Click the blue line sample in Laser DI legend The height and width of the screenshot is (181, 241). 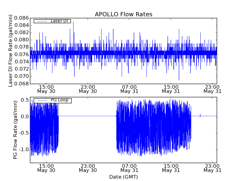tap(42, 21)
